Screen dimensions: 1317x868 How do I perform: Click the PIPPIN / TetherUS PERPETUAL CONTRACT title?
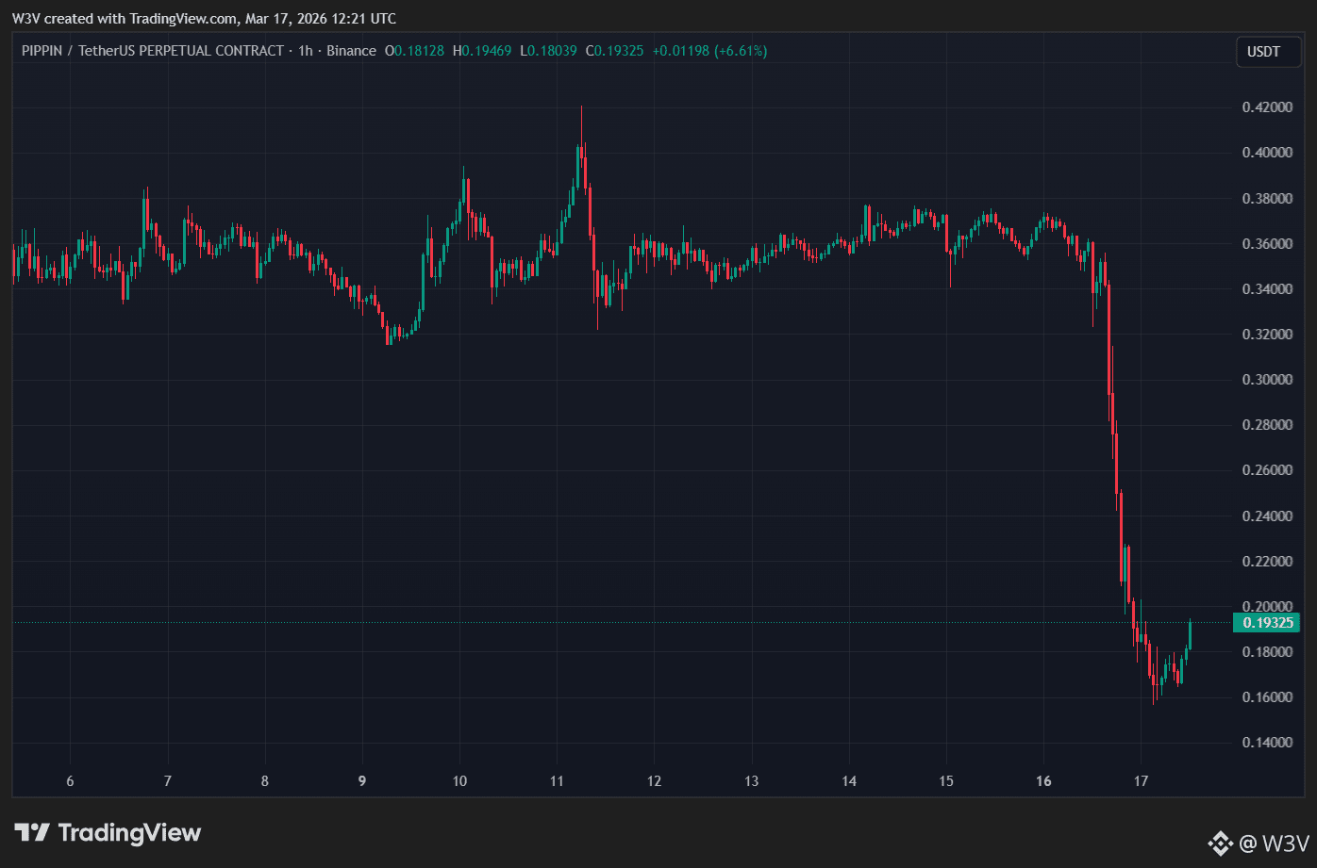click(x=152, y=51)
